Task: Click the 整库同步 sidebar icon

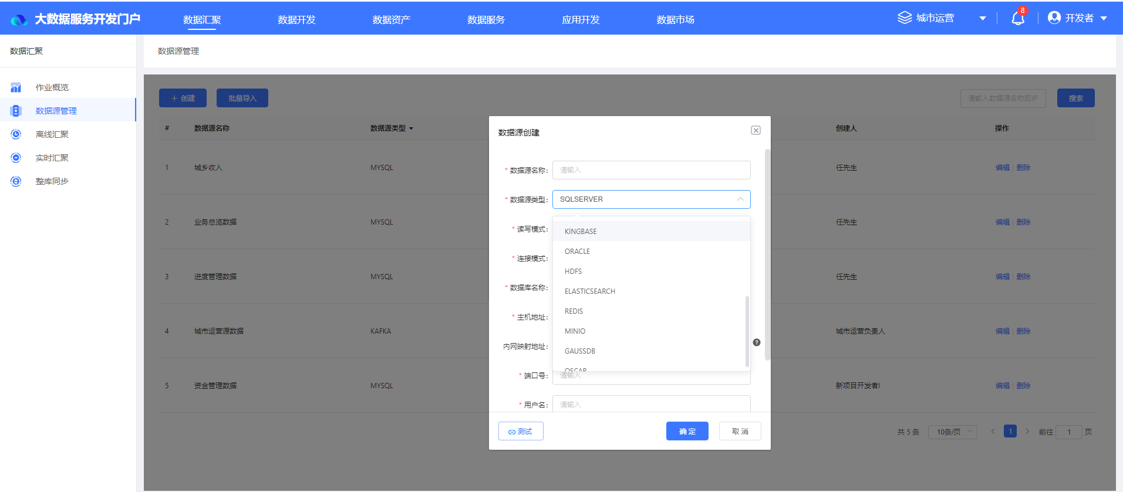Action: click(x=16, y=181)
